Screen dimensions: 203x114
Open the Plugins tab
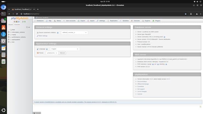pos(157,21)
